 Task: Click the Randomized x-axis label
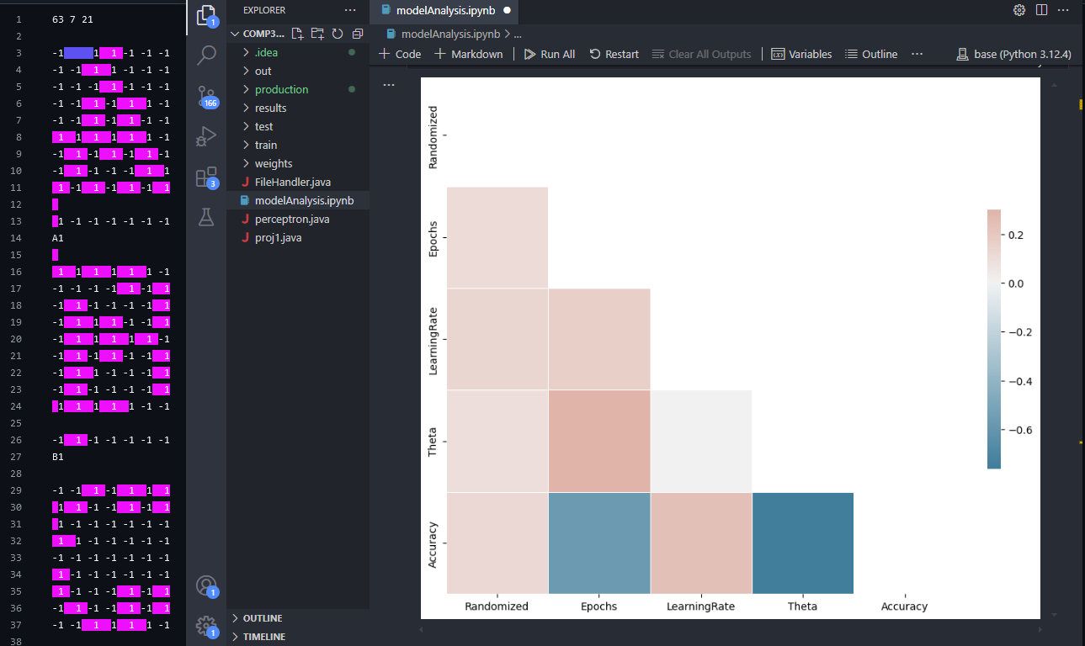(497, 606)
